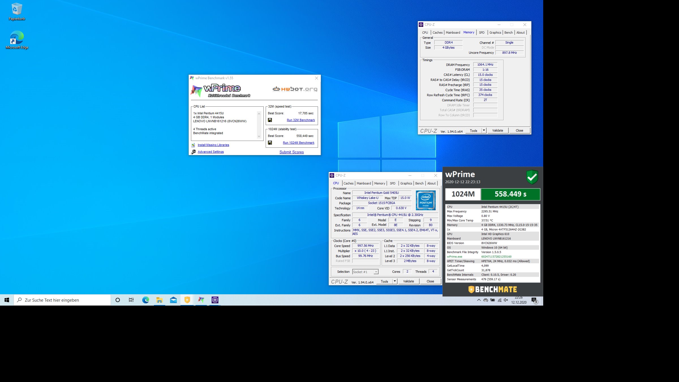Switch to BenchMate on the taskbar
Viewport: 679px width, 382px height.
coord(187,300)
